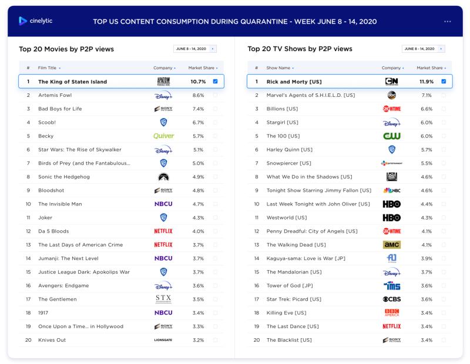Click the Disney+ logo in the Artemis Fowl row
This screenshot has width=470, height=364.
pos(163,96)
